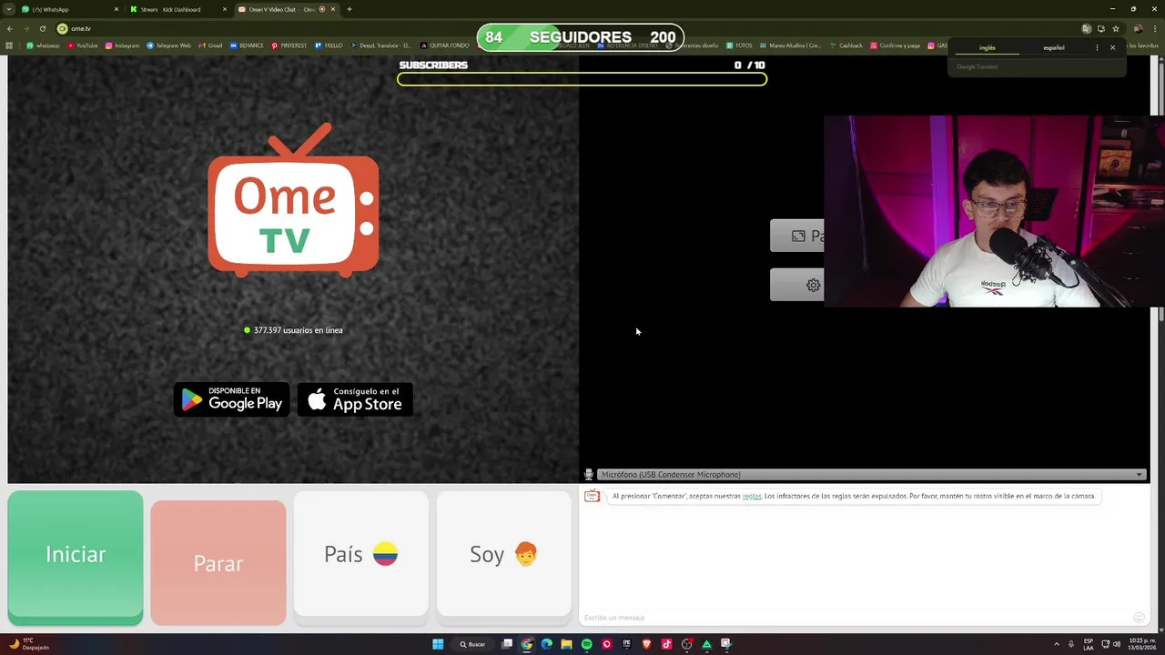Image resolution: width=1165 pixels, height=655 pixels.
Task: Open the tab search dropdown arrow
Action: coord(7,9)
